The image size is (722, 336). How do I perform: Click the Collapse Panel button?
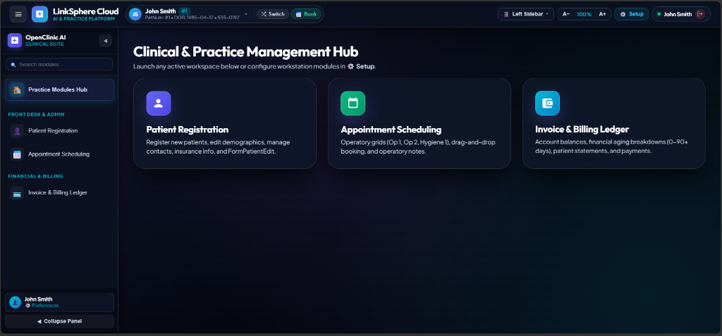pyautogui.click(x=59, y=321)
